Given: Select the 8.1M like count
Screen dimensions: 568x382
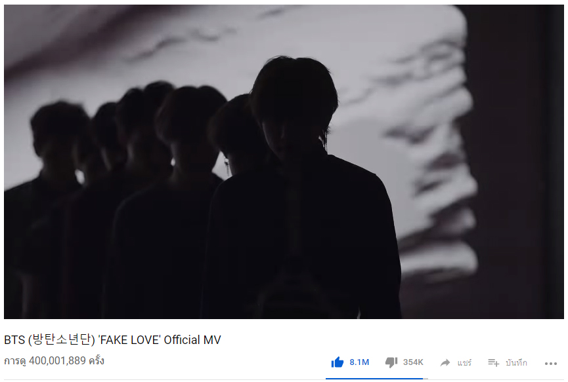Looking at the screenshot, I should coord(359,362).
